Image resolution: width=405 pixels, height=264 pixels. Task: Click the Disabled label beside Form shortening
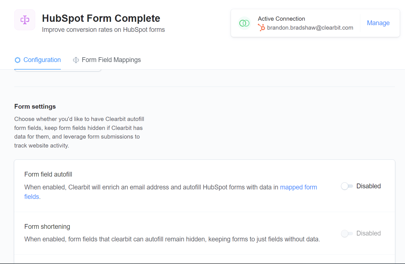[368, 233]
